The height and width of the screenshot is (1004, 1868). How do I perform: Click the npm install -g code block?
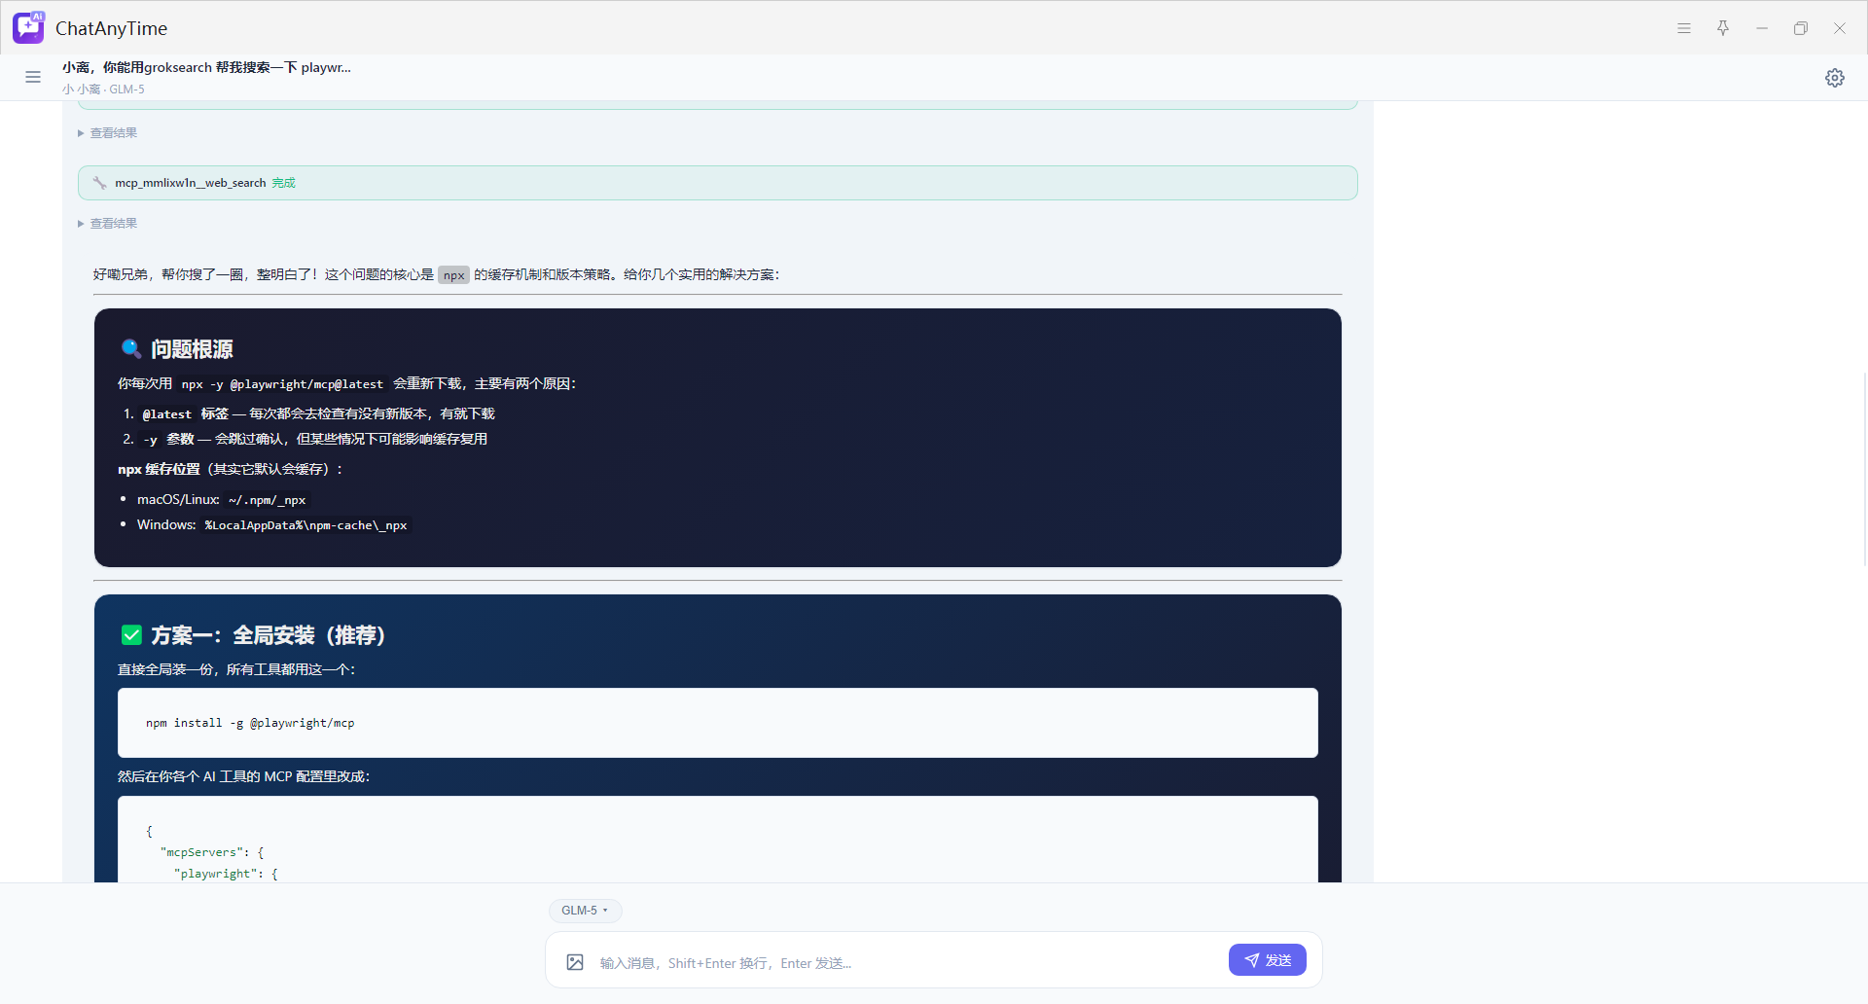point(717,723)
